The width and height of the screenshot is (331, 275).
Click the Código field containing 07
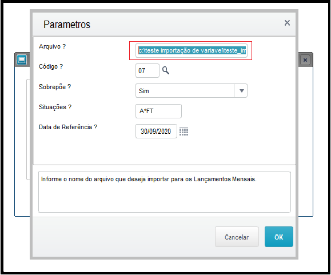pos(147,71)
